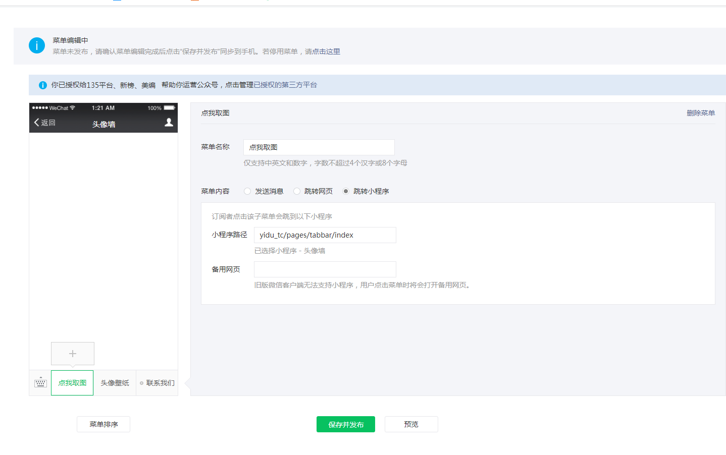
Task: Choose the 跳转网页 radio option
Action: click(297, 191)
